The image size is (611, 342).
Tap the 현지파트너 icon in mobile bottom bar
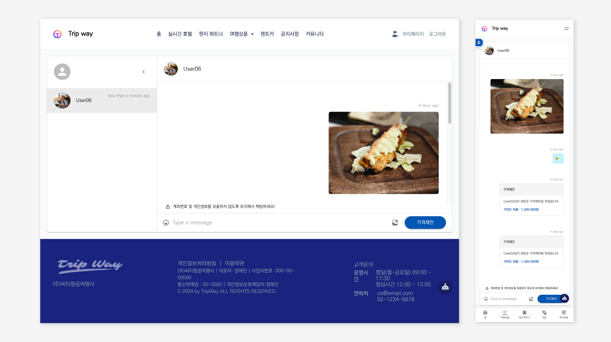pos(525,313)
